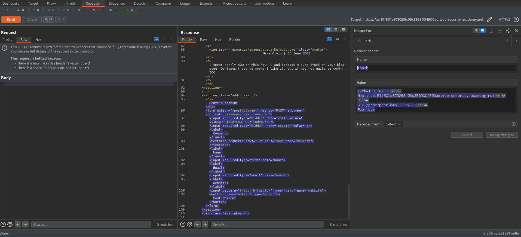521x237 pixels.
Task: Open the forward history dropdown arrow
Action: click(64, 19)
